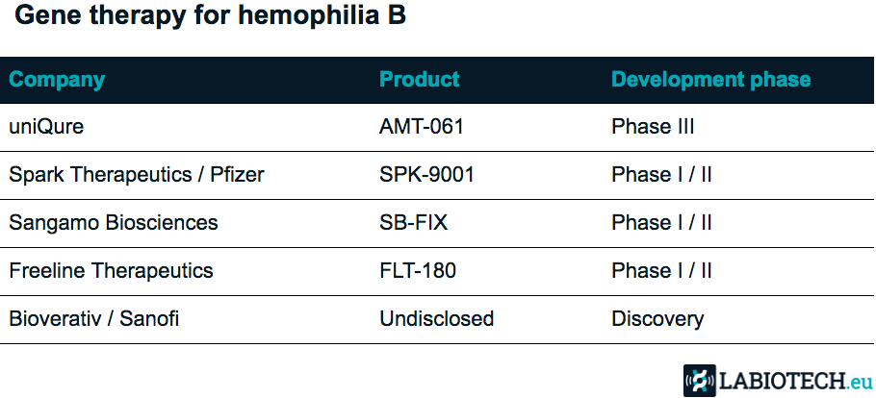Click the Sangamo Biosciences row label
The height and width of the screenshot is (398, 876).
(x=114, y=223)
